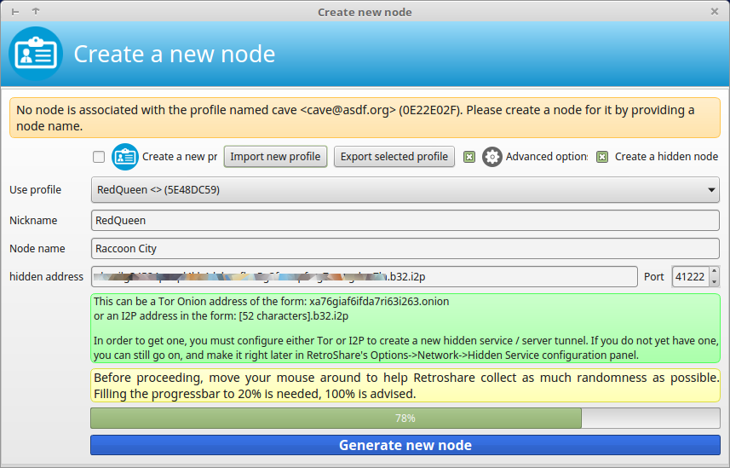Open the Use profile dropdown
The height and width of the screenshot is (468, 730).
click(405, 190)
